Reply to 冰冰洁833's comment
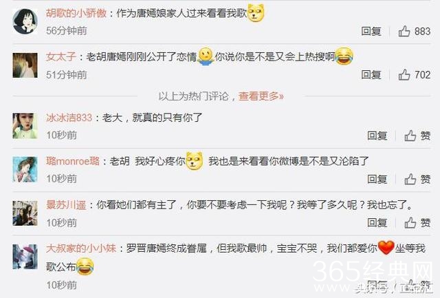This screenshot has height=298, width=440. [x=377, y=136]
